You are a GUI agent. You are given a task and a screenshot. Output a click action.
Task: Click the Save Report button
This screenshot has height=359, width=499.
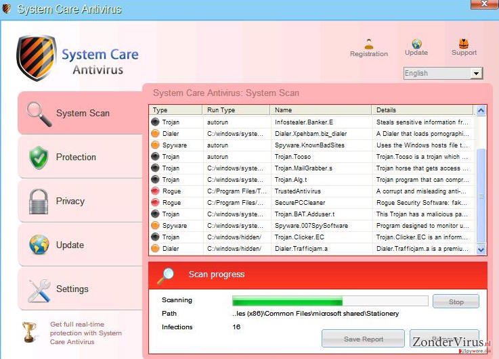tap(363, 339)
